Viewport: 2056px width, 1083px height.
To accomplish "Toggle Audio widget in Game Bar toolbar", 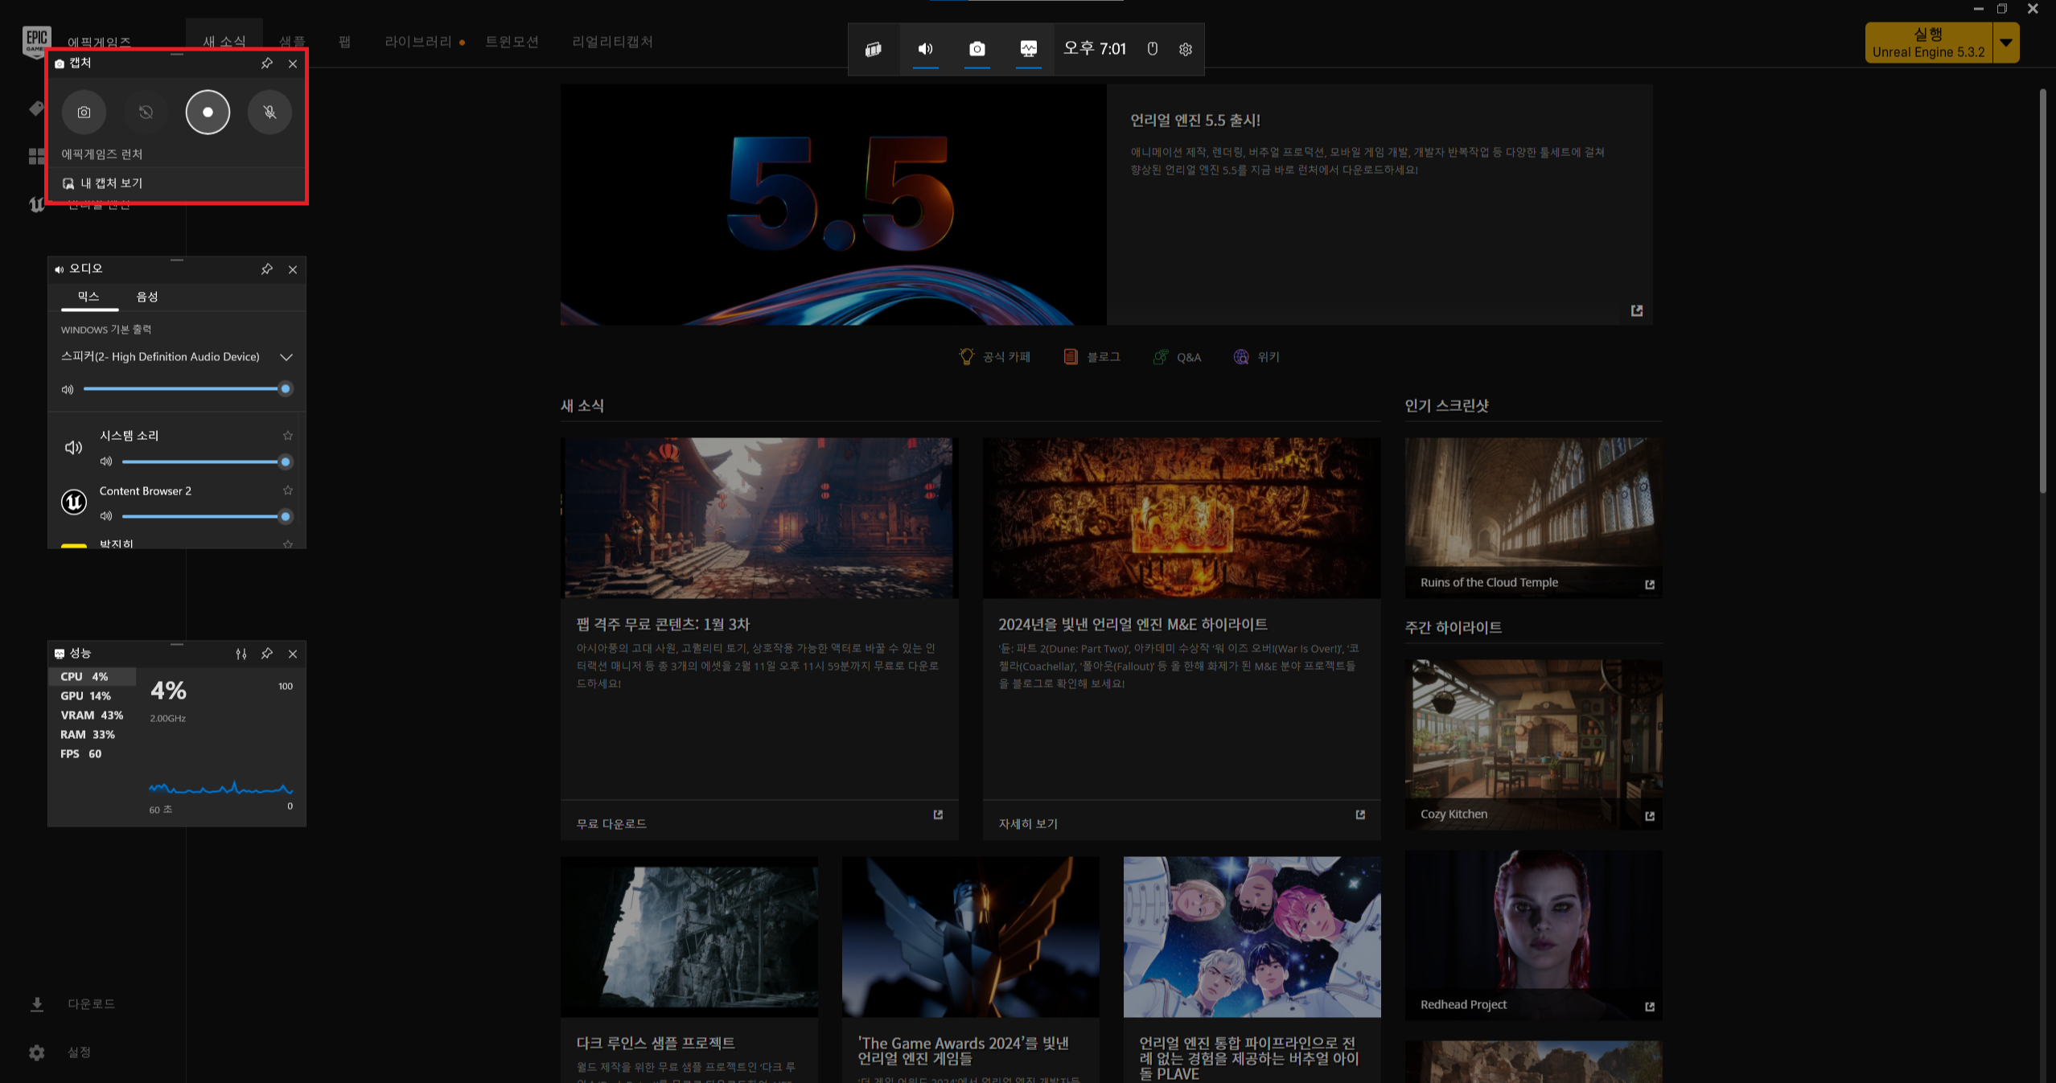I will (x=926, y=49).
